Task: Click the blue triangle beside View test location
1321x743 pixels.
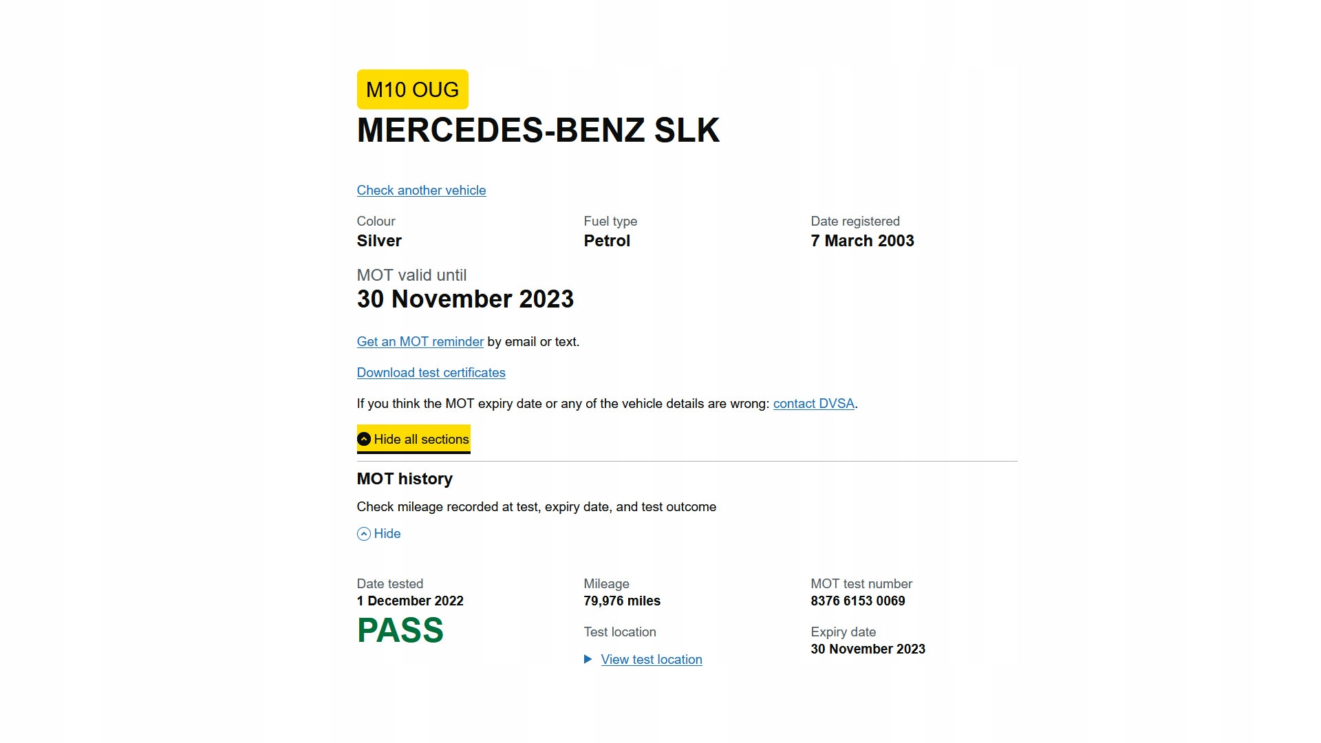Action: coord(588,659)
